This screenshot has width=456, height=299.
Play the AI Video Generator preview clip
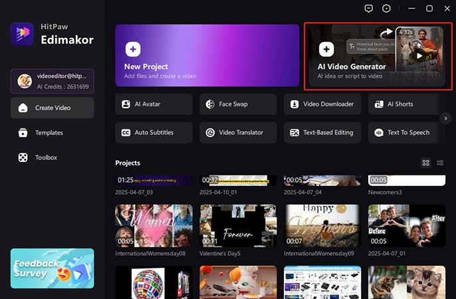(419, 55)
